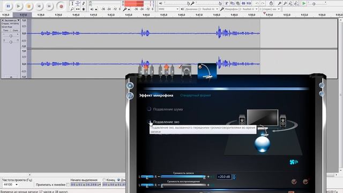The width and height of the screenshot is (343, 193).
Task: Click the Fit Selection zoom icon
Action: 290,3
